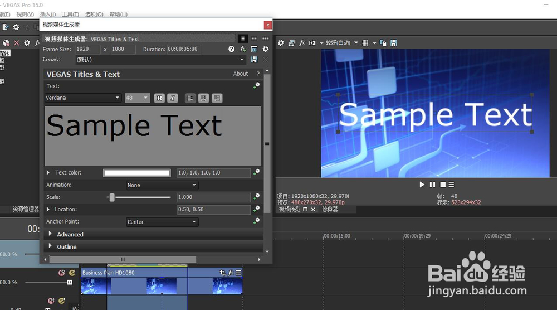Image resolution: width=557 pixels, height=310 pixels.
Task: Click the Duration field
Action: 184,49
